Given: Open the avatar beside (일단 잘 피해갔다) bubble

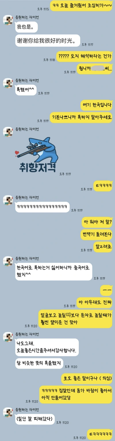Looking at the screenshot, I should [7, 413].
